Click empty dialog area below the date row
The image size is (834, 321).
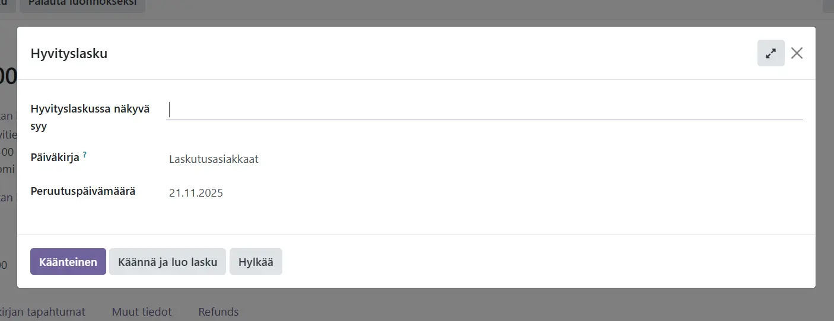click(415, 218)
